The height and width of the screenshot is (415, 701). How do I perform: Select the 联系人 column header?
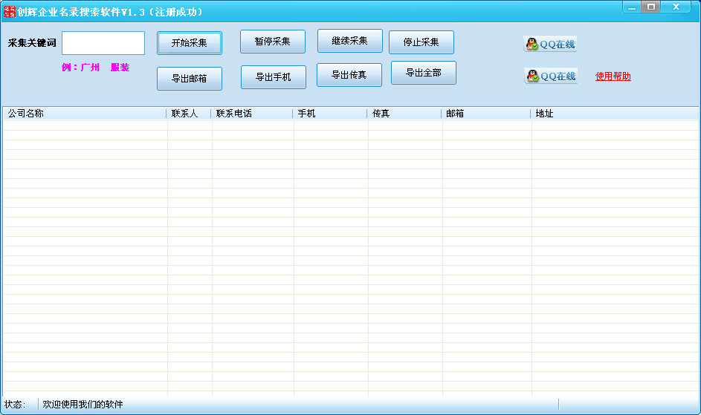click(x=189, y=114)
